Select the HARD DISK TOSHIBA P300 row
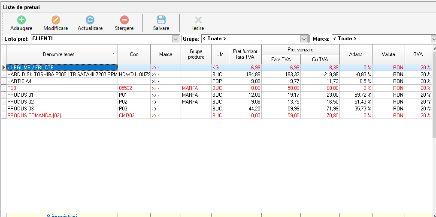Image resolution: width=436 pixels, height=217 pixels. pos(62,74)
